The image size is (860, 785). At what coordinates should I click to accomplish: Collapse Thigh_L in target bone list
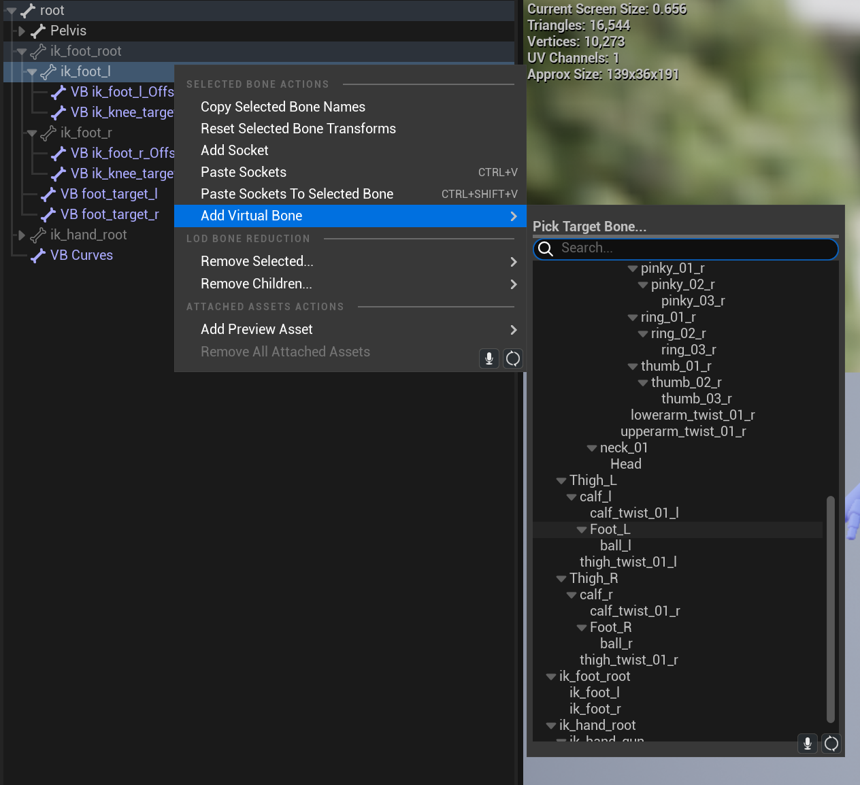561,481
